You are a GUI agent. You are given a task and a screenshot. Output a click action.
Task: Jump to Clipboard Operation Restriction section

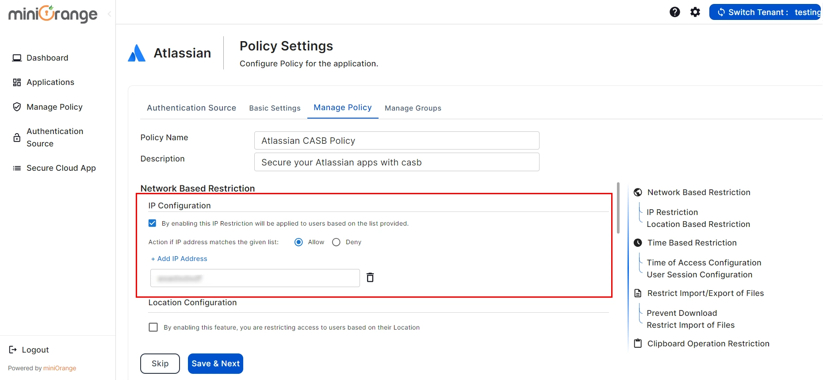point(708,344)
